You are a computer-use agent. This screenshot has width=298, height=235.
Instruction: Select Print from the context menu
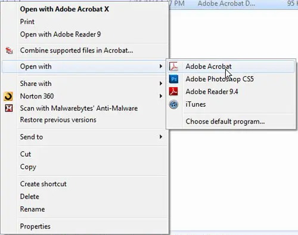27,21
